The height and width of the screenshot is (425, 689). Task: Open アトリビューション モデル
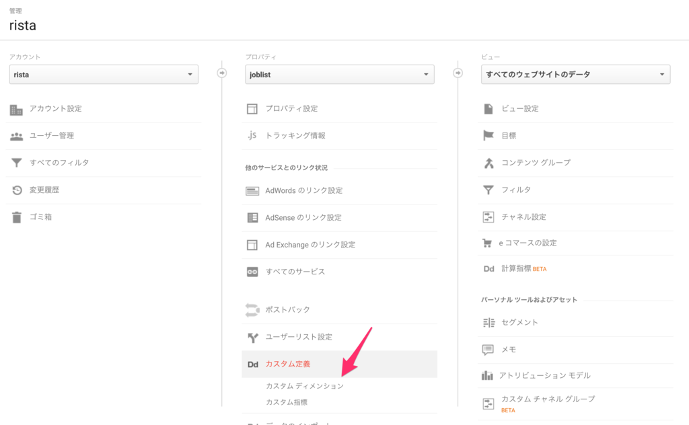tap(545, 375)
